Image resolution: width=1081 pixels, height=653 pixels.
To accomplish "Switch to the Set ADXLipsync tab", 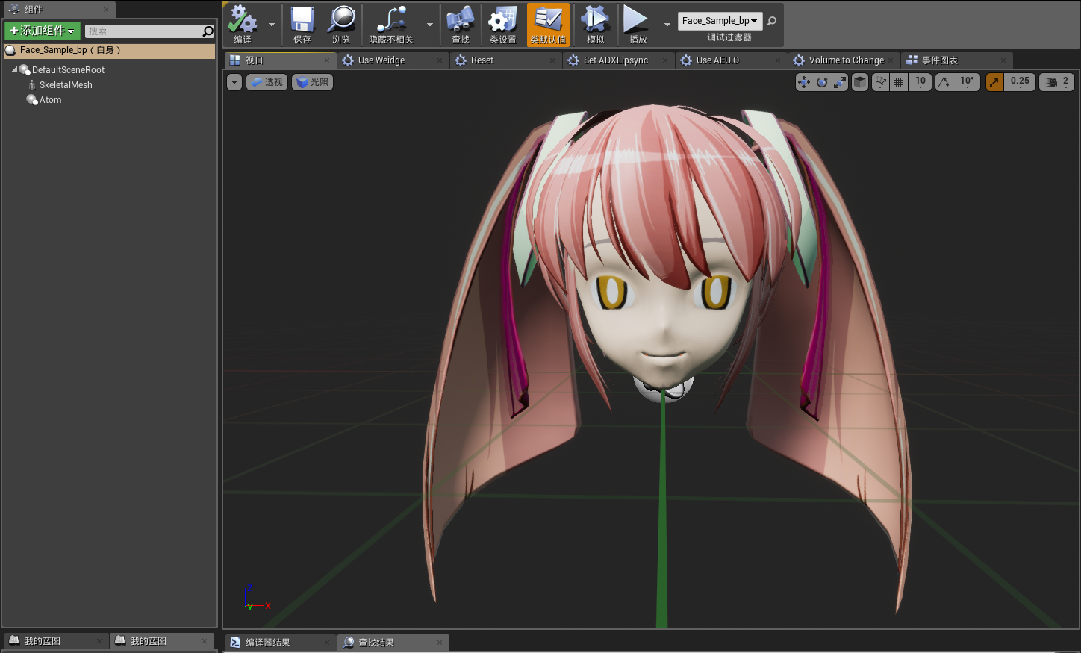I will coord(615,60).
